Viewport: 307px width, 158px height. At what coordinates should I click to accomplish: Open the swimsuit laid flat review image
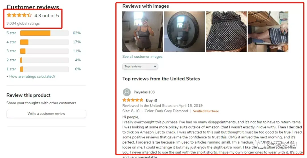226,32
